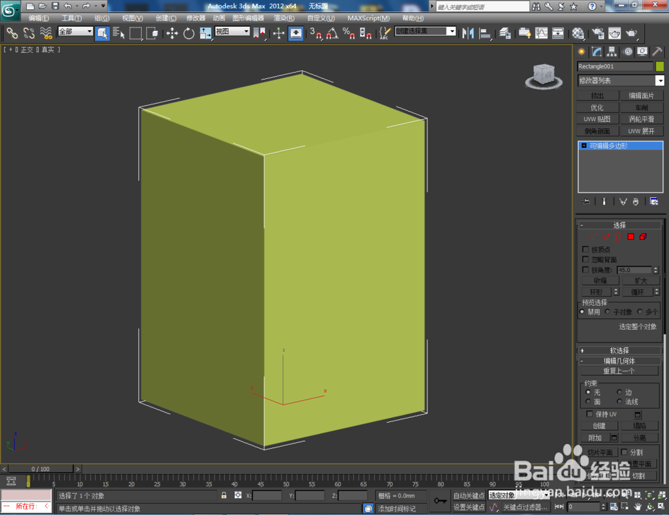The width and height of the screenshot is (669, 515).
Task: Select the Vertex sub-object icon
Action: 593,236
